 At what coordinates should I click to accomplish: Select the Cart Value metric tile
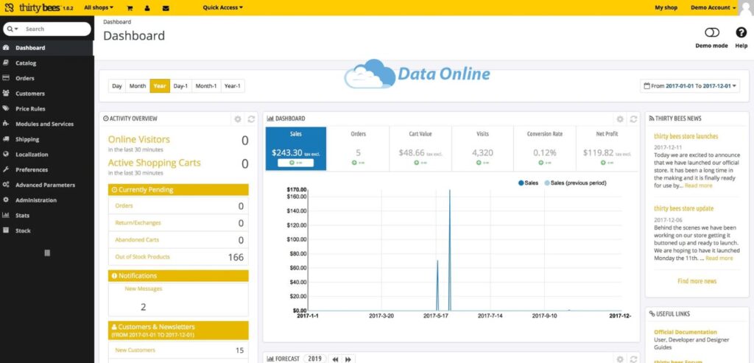point(420,149)
